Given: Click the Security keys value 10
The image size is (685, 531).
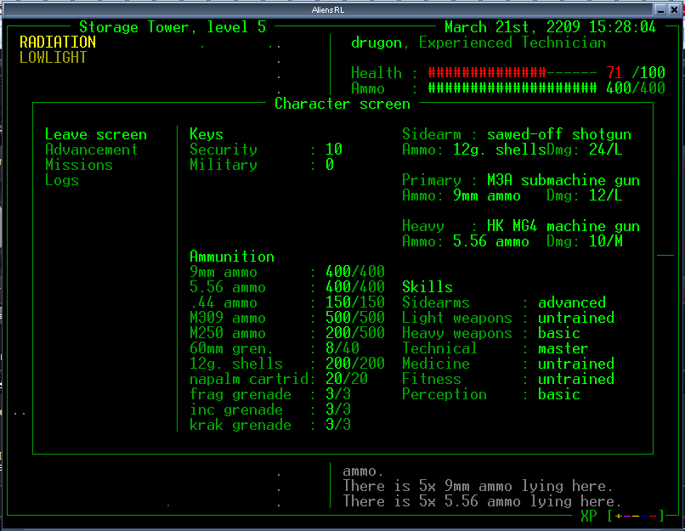Looking at the screenshot, I should point(334,150).
